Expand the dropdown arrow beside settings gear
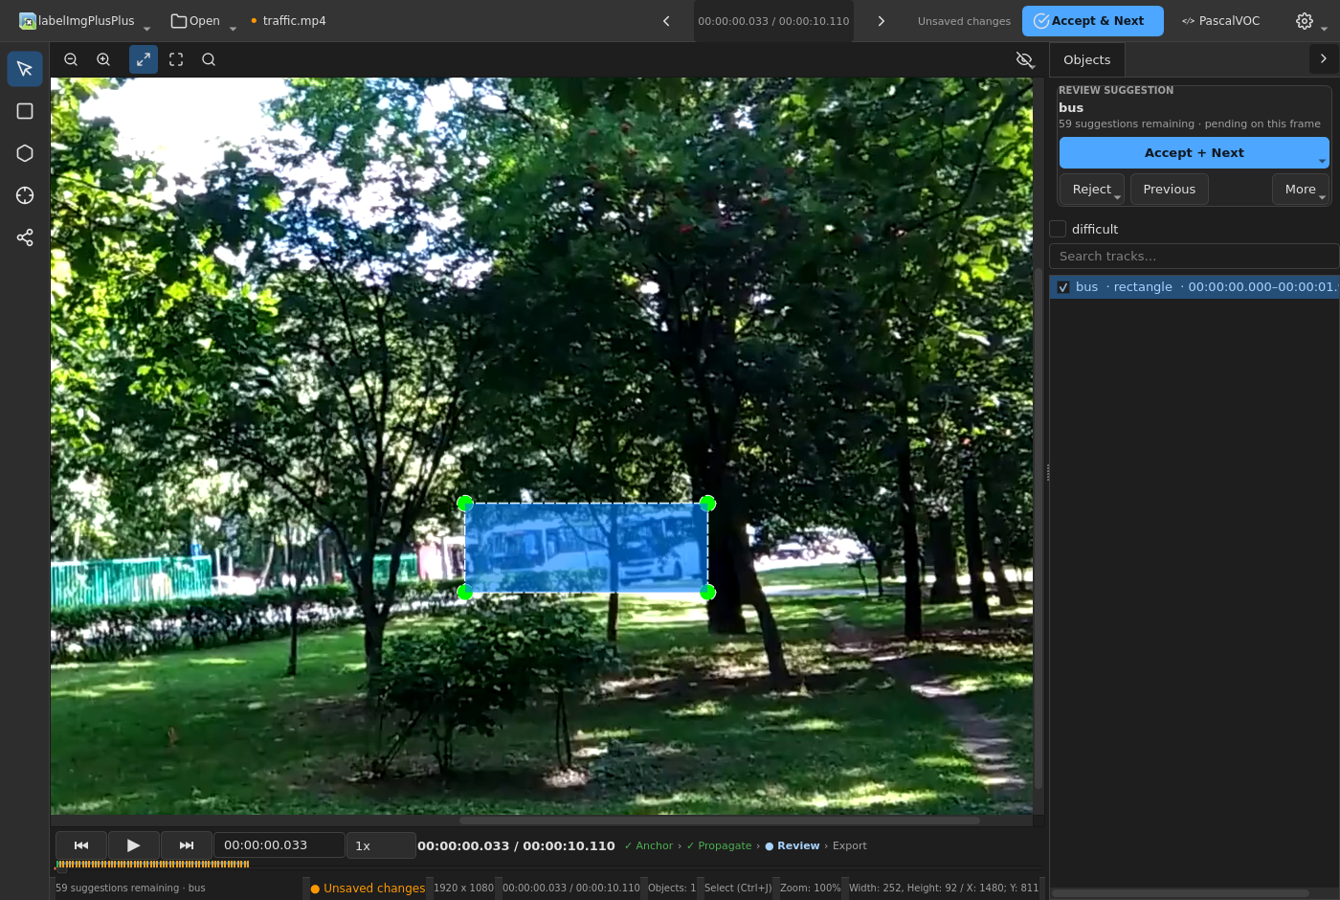Viewport: 1340px width, 900px height. tap(1324, 28)
